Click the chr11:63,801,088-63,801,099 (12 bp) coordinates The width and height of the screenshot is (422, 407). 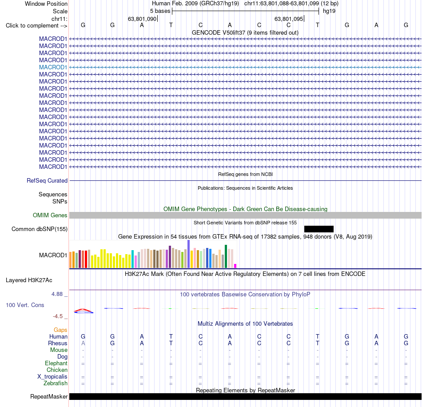[291, 4]
